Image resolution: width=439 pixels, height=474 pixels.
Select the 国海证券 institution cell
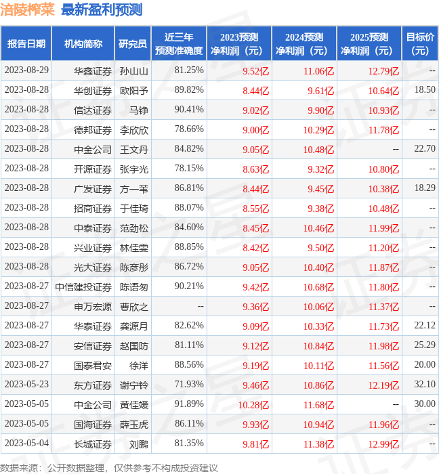[x=83, y=424]
